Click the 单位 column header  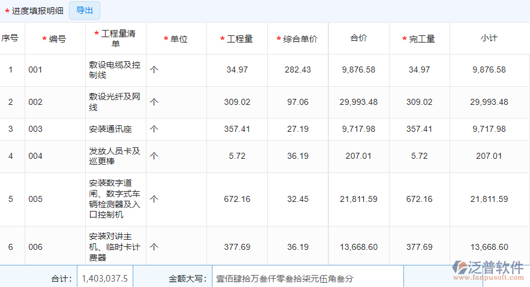pyautogui.click(x=175, y=39)
